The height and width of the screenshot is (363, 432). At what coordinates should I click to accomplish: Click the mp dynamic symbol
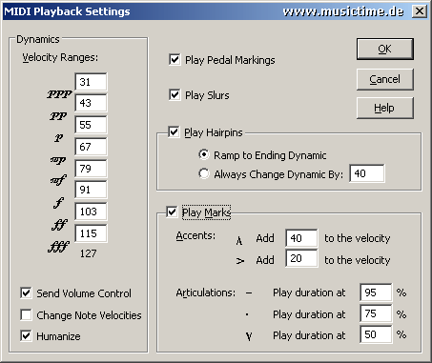pos(58,160)
